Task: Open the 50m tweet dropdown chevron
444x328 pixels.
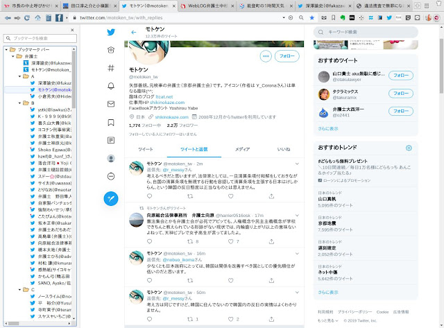Action: click(x=297, y=292)
